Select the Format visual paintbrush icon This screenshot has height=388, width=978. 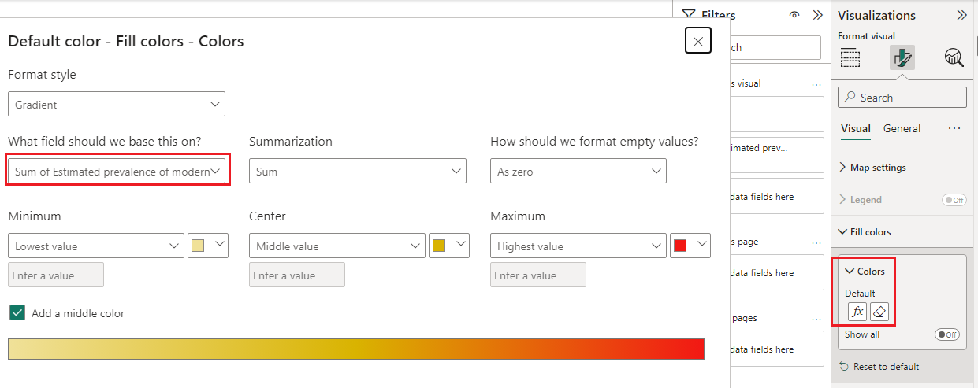[x=902, y=57]
